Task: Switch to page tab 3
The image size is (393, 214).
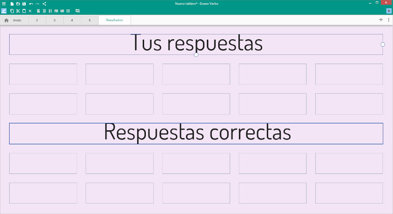Action: (55, 20)
